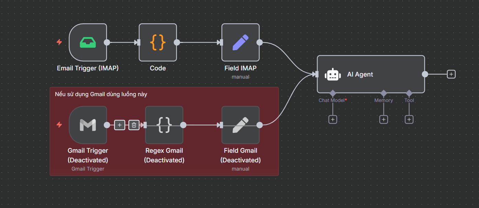Image resolution: width=479 pixels, height=208 pixels.
Task: Click the trash icon after Gmail Trigger
Action: (134, 125)
